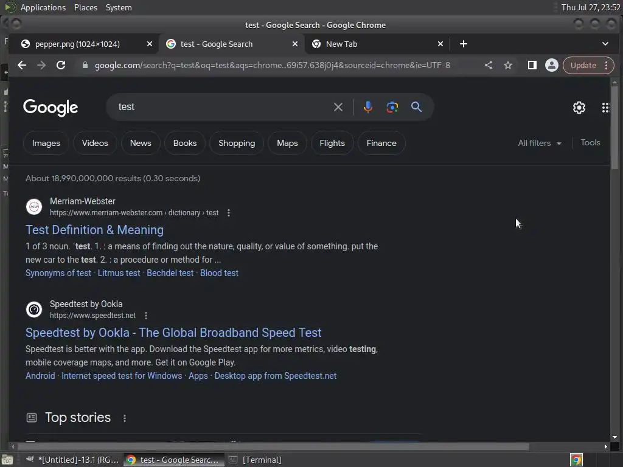This screenshot has width=623, height=467.
Task: Open Test Definition & Meaning result
Action: (94, 230)
